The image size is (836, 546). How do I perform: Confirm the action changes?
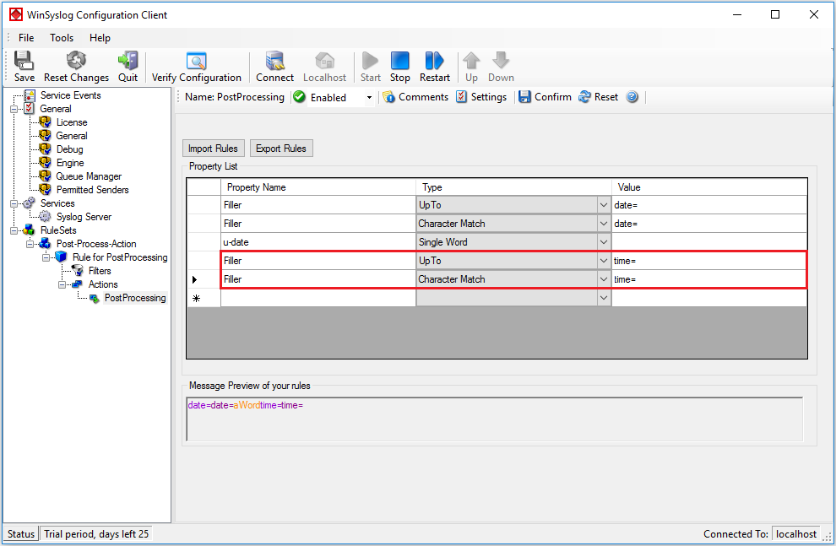(x=545, y=97)
